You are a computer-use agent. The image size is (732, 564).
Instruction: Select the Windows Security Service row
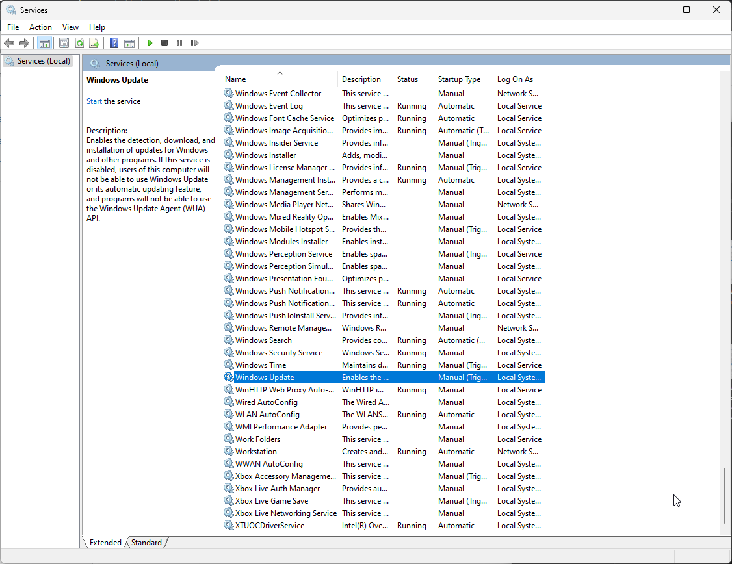pyautogui.click(x=384, y=353)
